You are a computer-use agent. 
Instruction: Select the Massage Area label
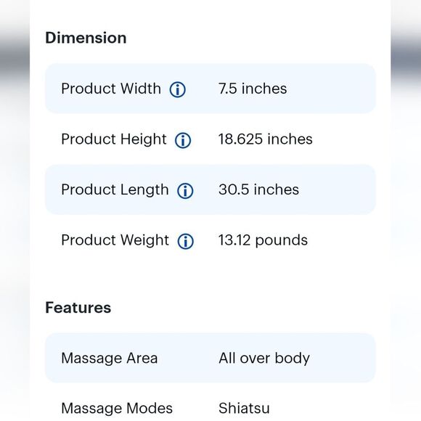(110, 358)
